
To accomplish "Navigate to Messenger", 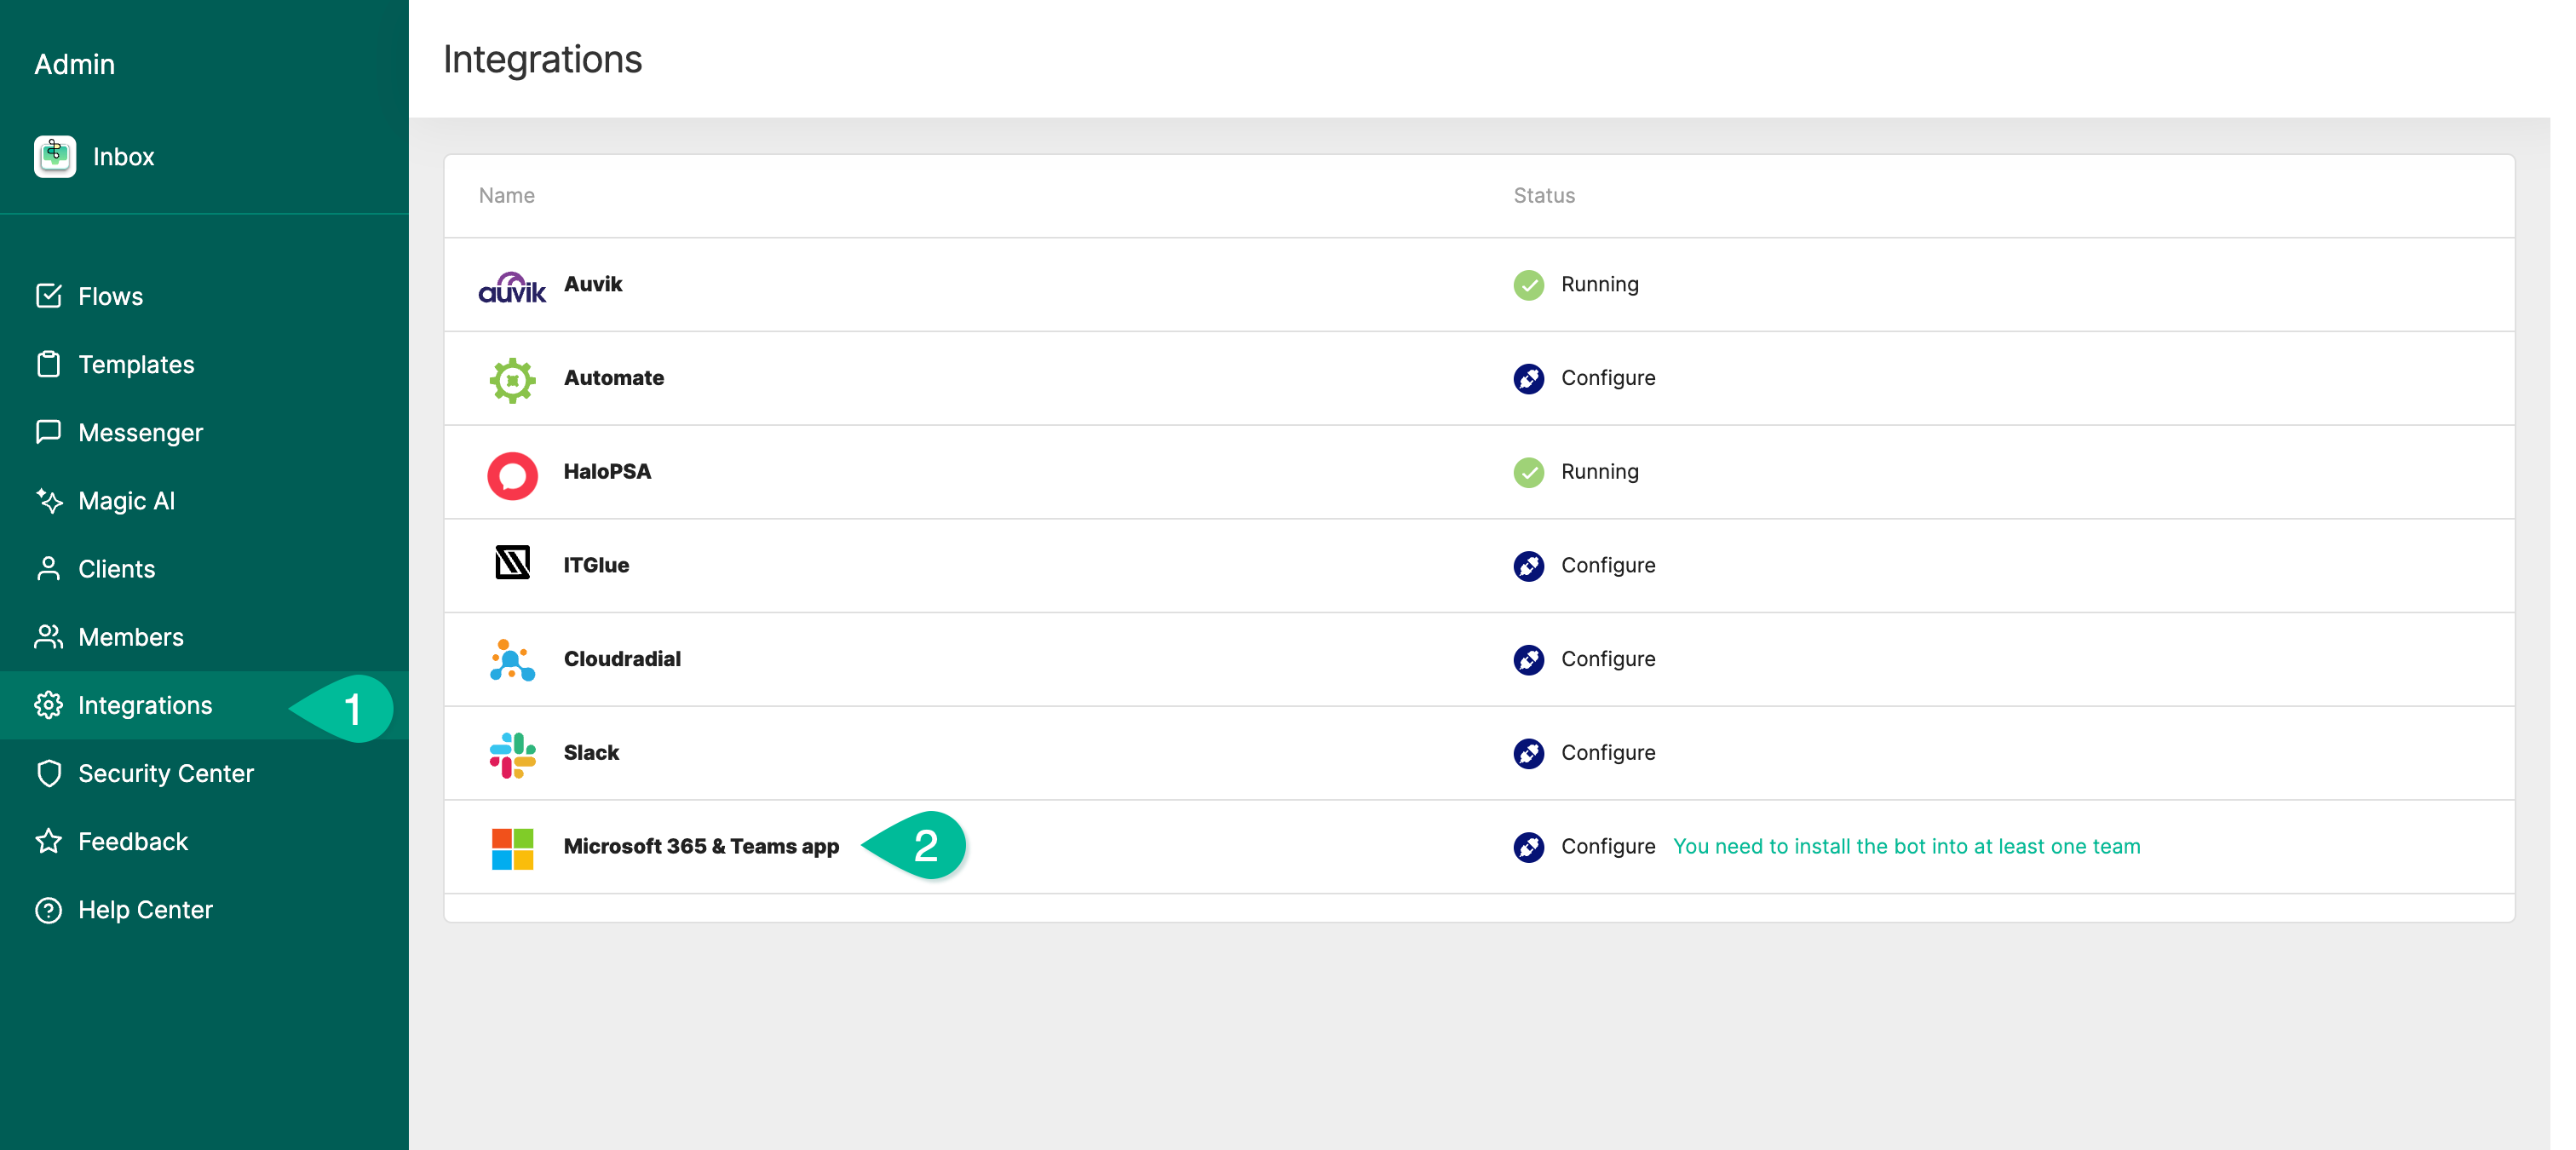I will point(140,432).
